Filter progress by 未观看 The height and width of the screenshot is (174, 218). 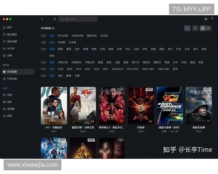pyautogui.click(x=61, y=42)
